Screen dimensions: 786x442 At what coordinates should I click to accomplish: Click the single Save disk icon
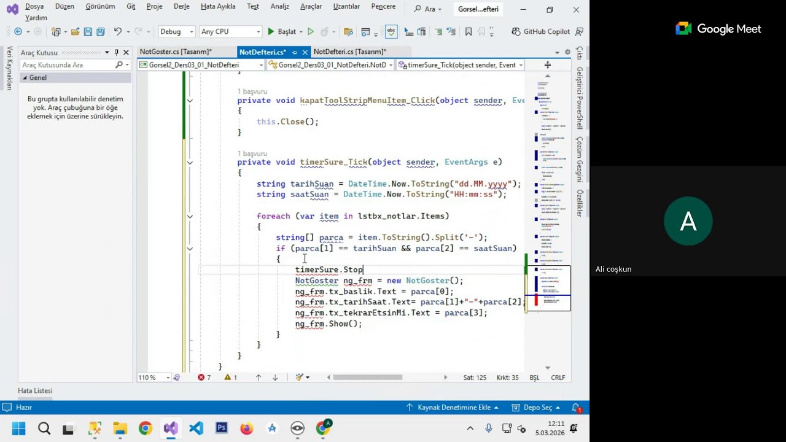coord(88,31)
